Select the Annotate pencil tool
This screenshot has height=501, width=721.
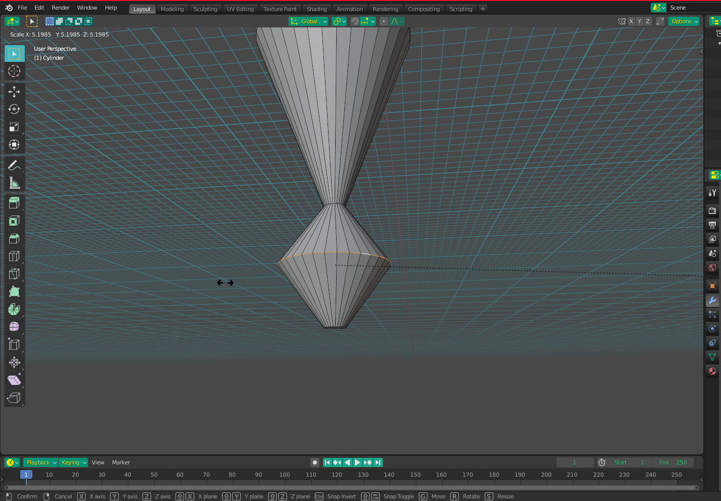tap(14, 165)
